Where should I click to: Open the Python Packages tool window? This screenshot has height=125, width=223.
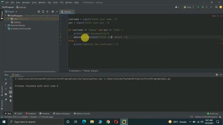tap(61, 114)
